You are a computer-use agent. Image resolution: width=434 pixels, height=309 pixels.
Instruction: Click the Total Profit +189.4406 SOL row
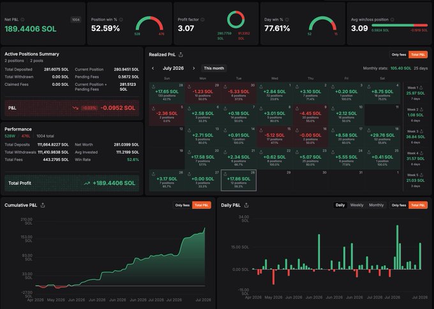tap(72, 183)
